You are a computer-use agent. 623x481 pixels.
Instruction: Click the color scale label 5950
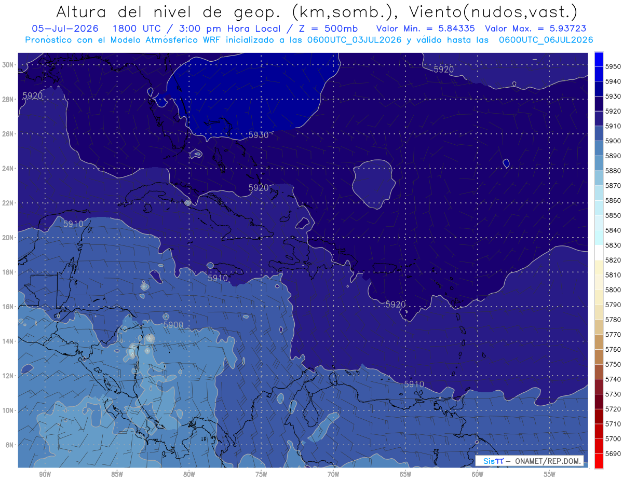coord(613,66)
